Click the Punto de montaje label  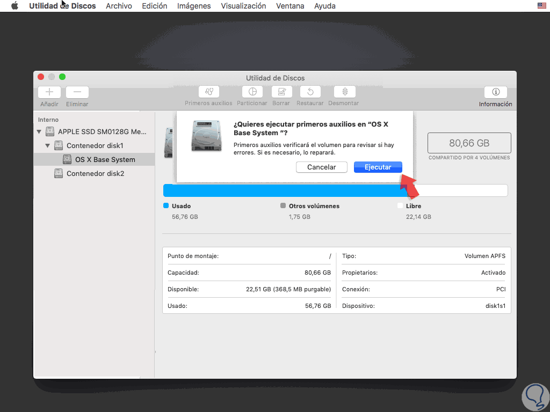pos(193,256)
